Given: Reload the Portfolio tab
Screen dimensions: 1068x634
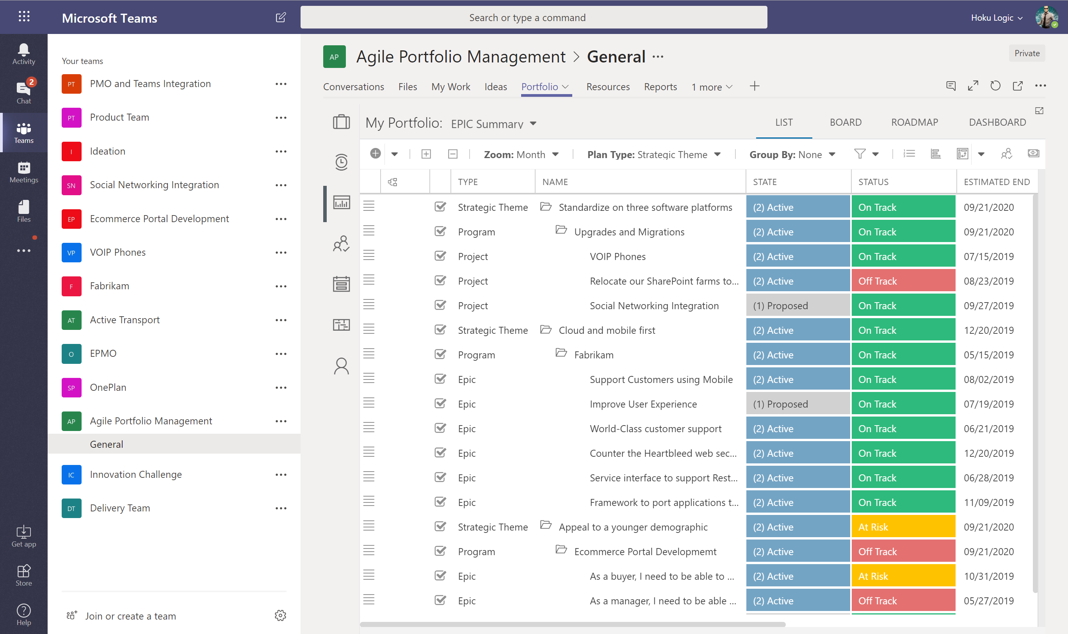Looking at the screenshot, I should click(995, 86).
